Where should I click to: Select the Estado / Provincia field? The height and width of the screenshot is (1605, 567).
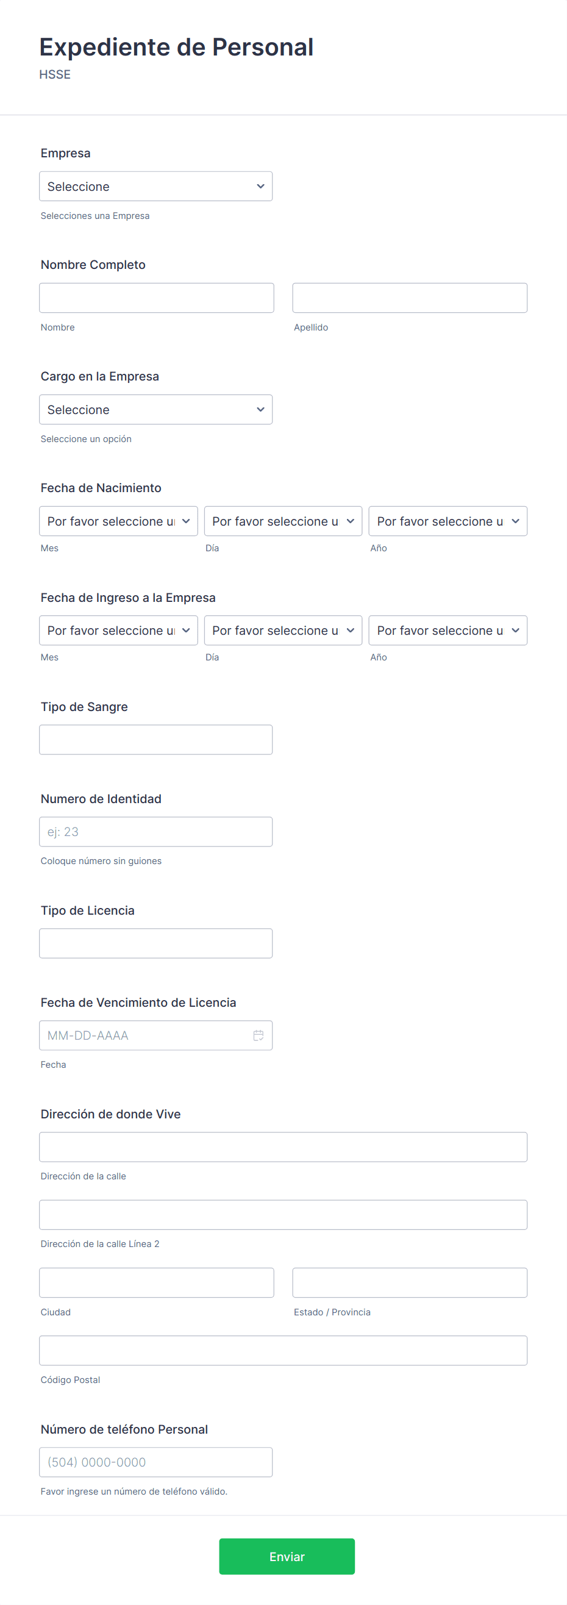410,1283
